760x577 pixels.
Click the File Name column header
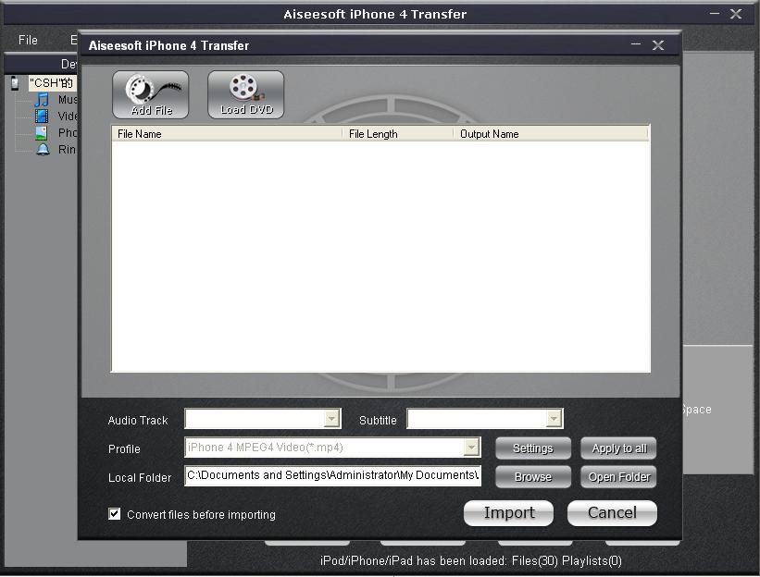227,133
